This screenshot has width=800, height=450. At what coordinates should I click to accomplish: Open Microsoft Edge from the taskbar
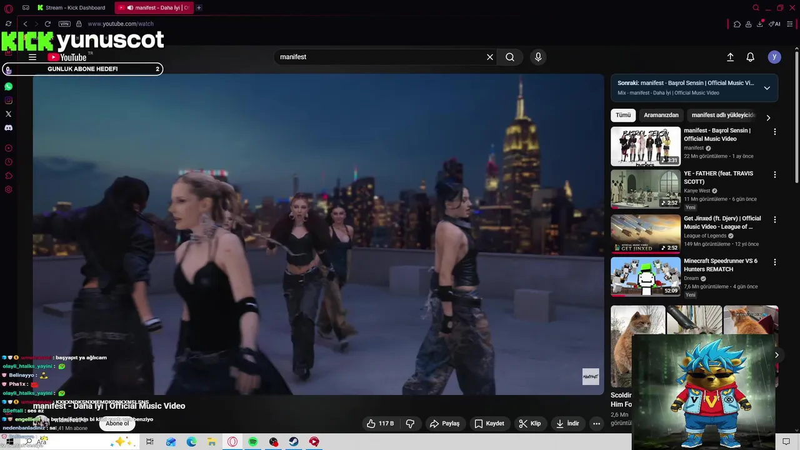191,442
